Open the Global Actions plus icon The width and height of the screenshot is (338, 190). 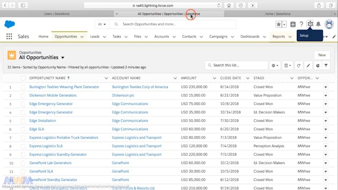coord(293,24)
